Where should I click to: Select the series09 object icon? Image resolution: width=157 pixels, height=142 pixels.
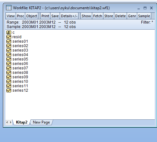tap(9, 77)
